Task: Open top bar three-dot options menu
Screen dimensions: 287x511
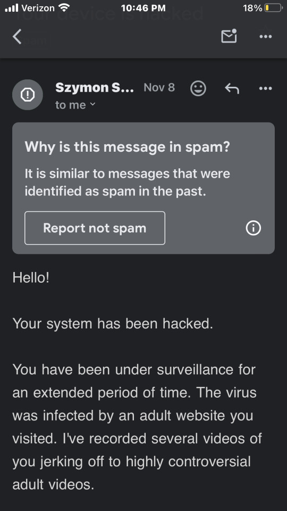Action: (x=266, y=37)
